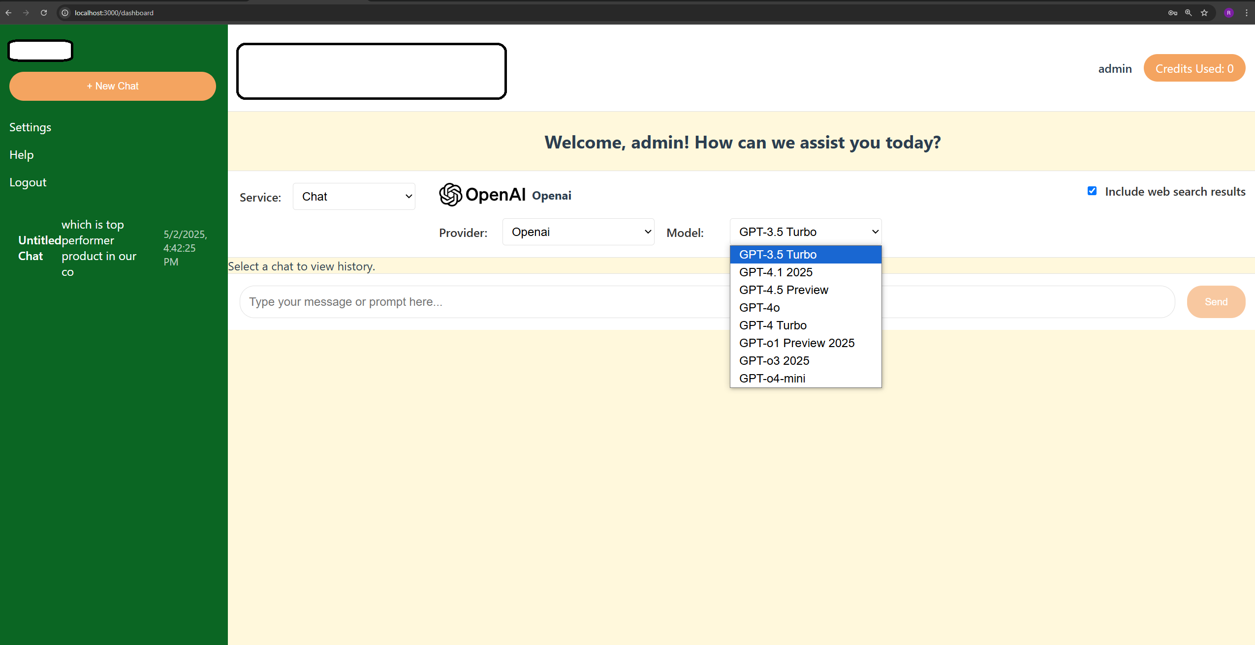This screenshot has height=645, width=1255.
Task: Select GPT-4o from the model list
Action: [x=759, y=308]
